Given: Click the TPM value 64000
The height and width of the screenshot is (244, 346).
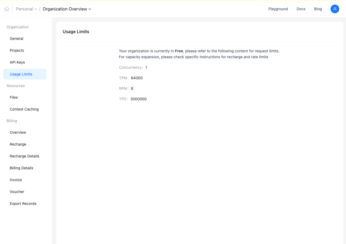Looking at the screenshot, I should pos(136,78).
